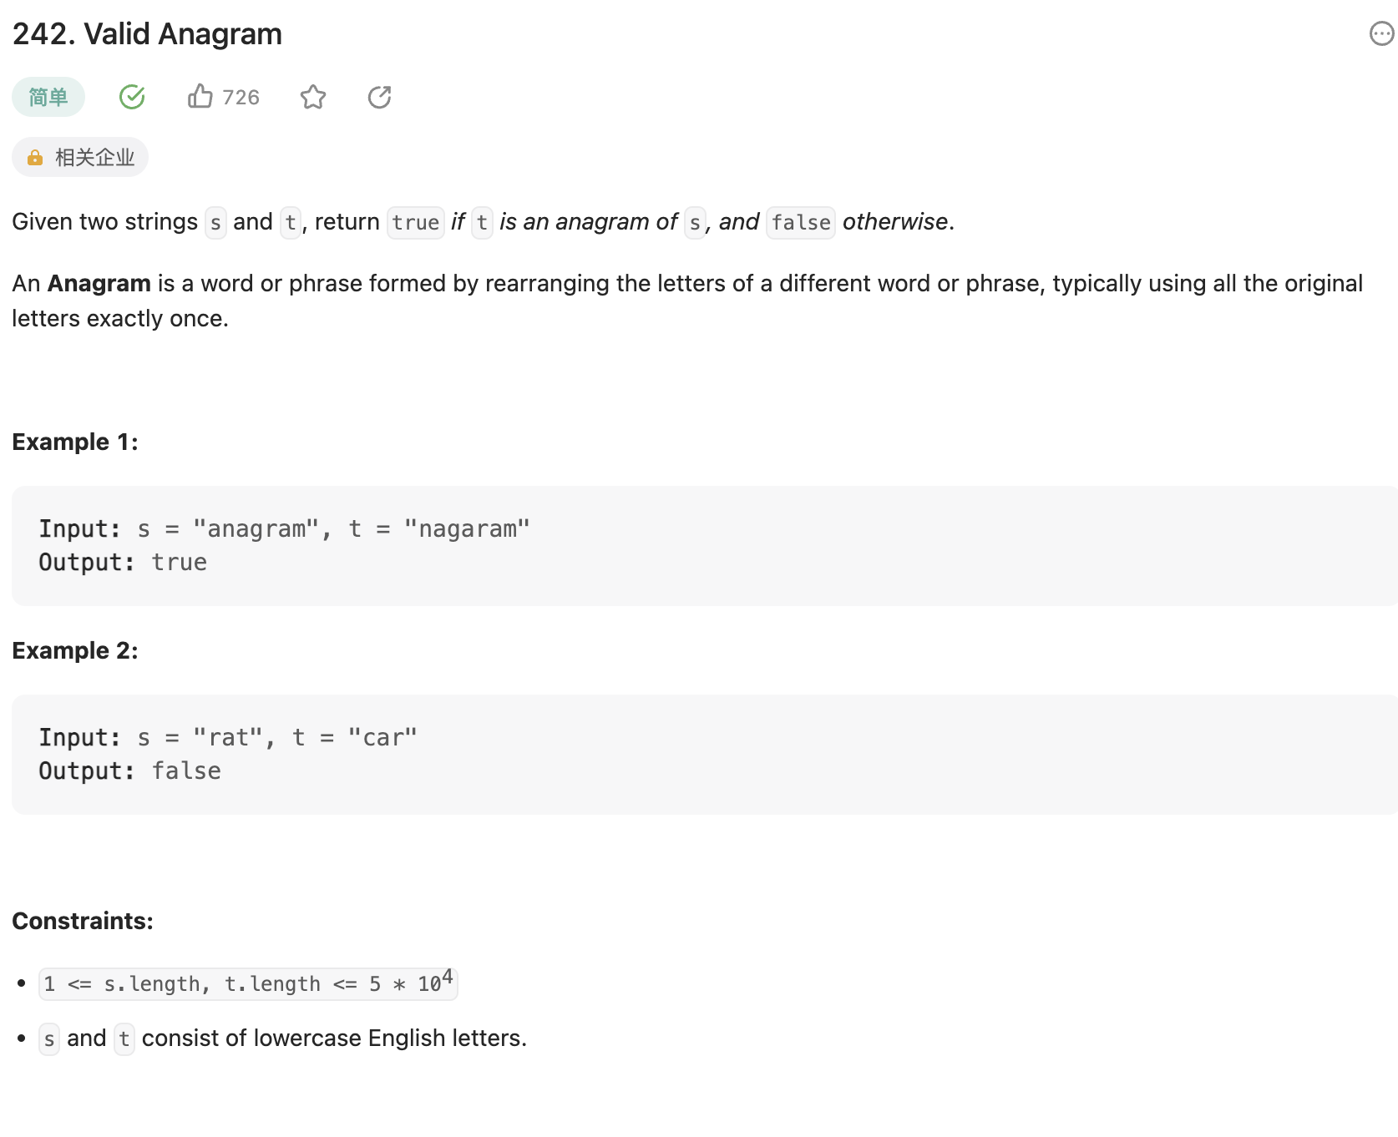The image size is (1398, 1137).
Task: Click the s.length constraint code snippet
Action: coord(248,984)
